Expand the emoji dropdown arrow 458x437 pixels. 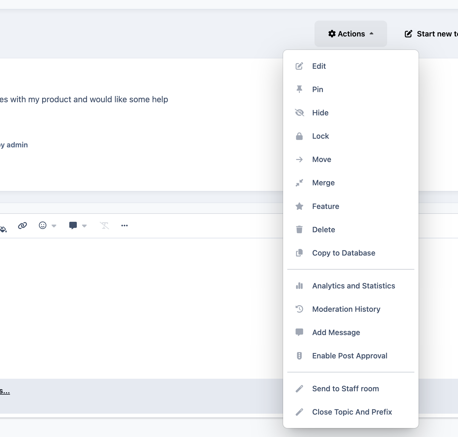tap(54, 226)
